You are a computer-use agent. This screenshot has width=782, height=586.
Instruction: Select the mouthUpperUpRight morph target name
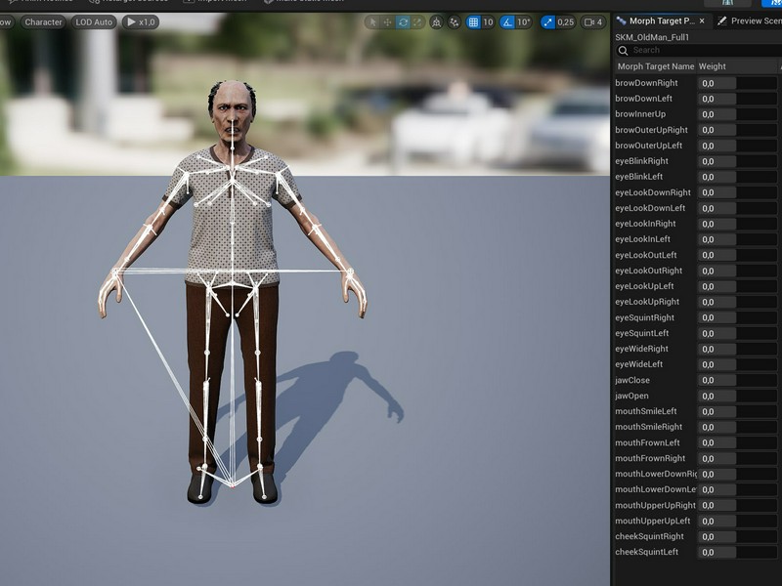(x=655, y=505)
